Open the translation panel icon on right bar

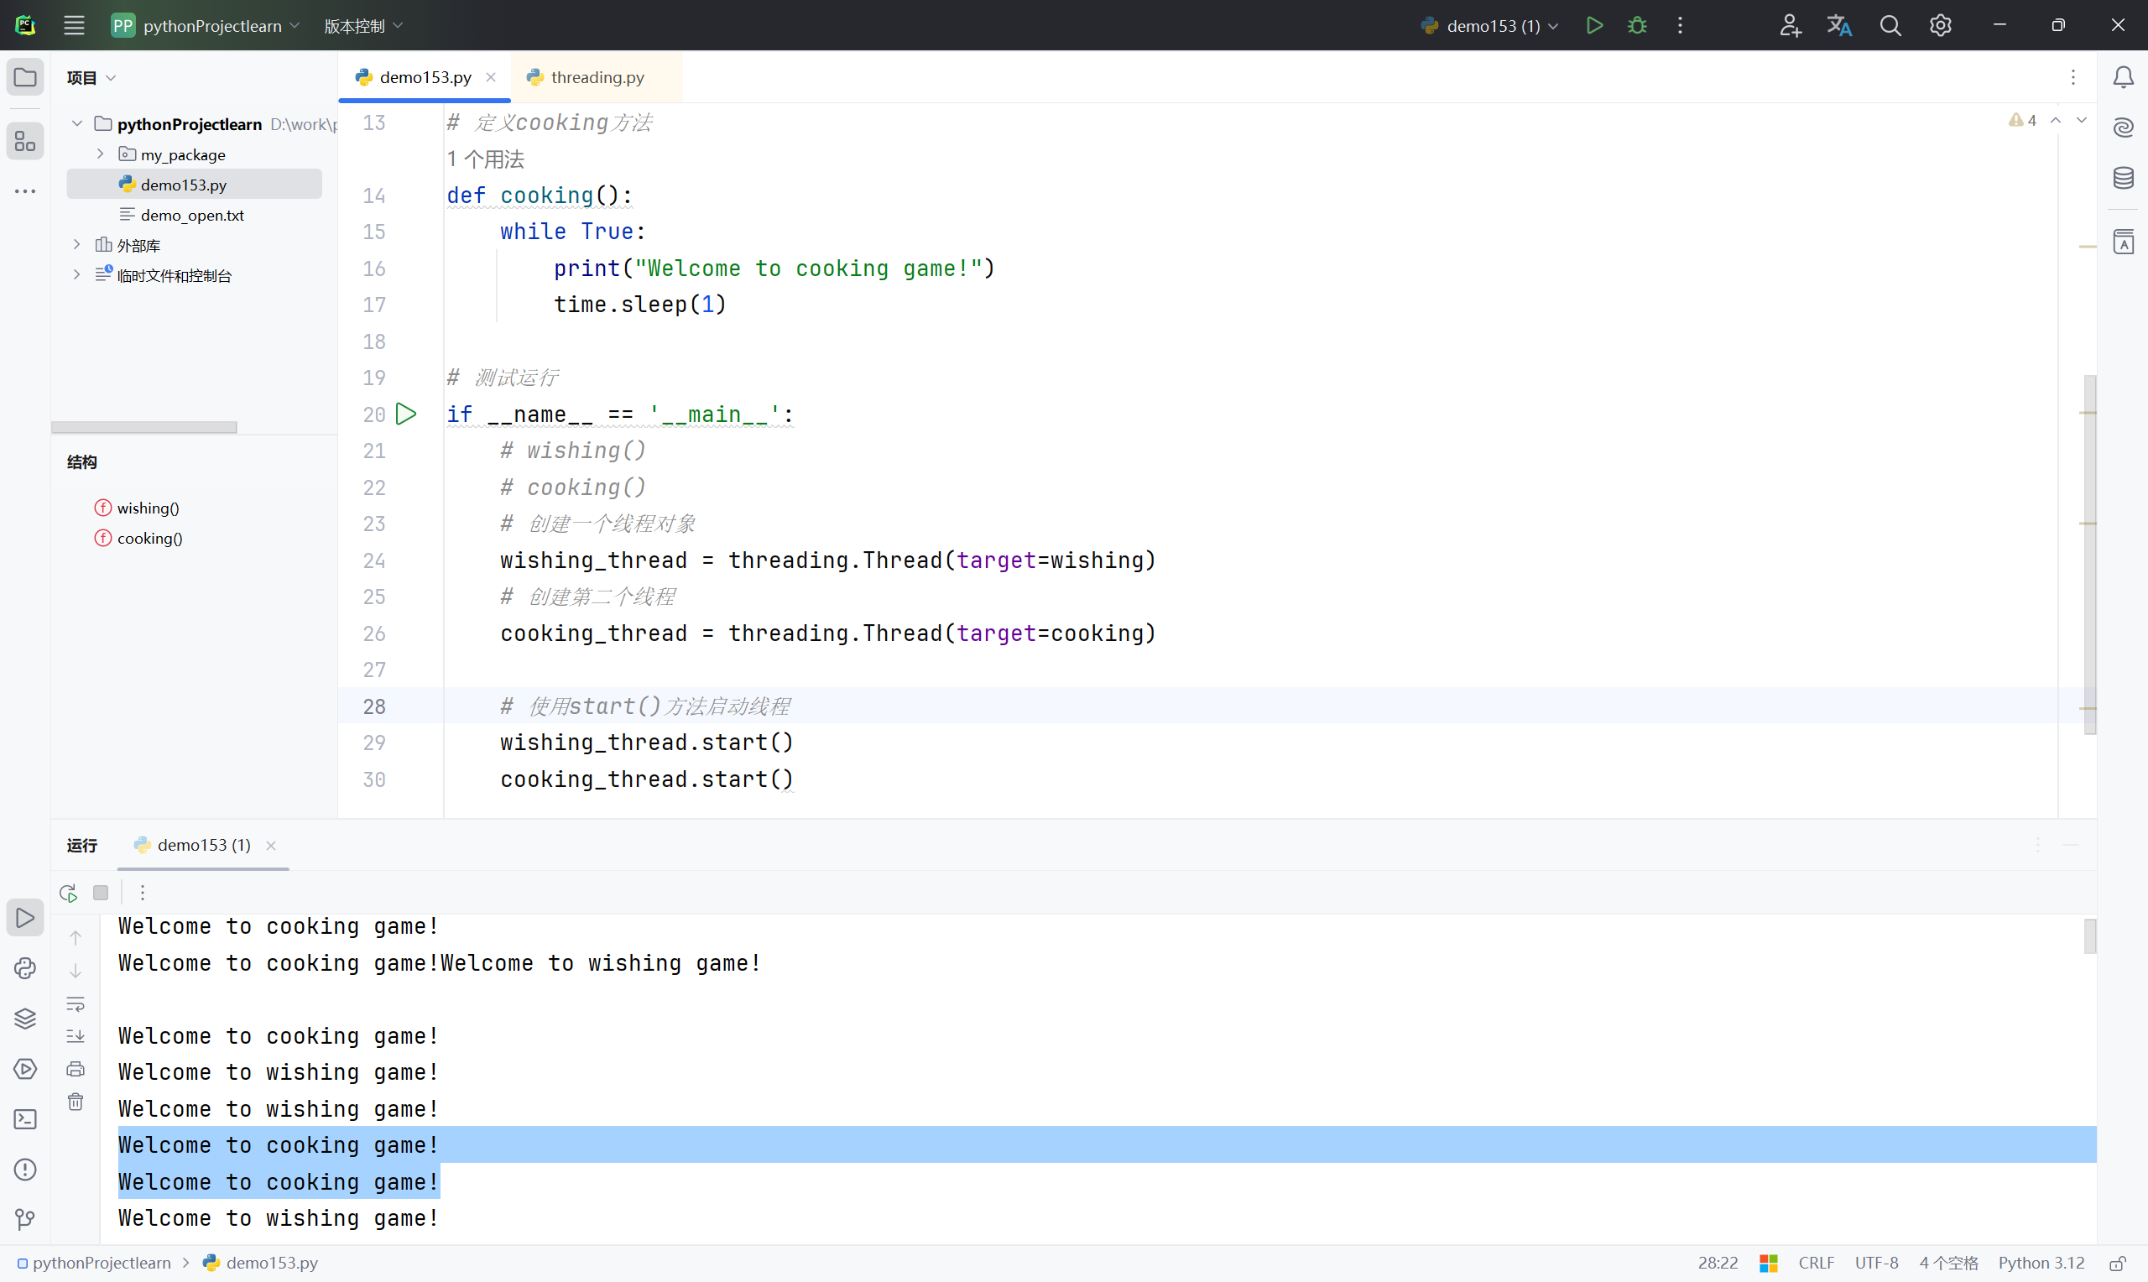tap(2123, 241)
